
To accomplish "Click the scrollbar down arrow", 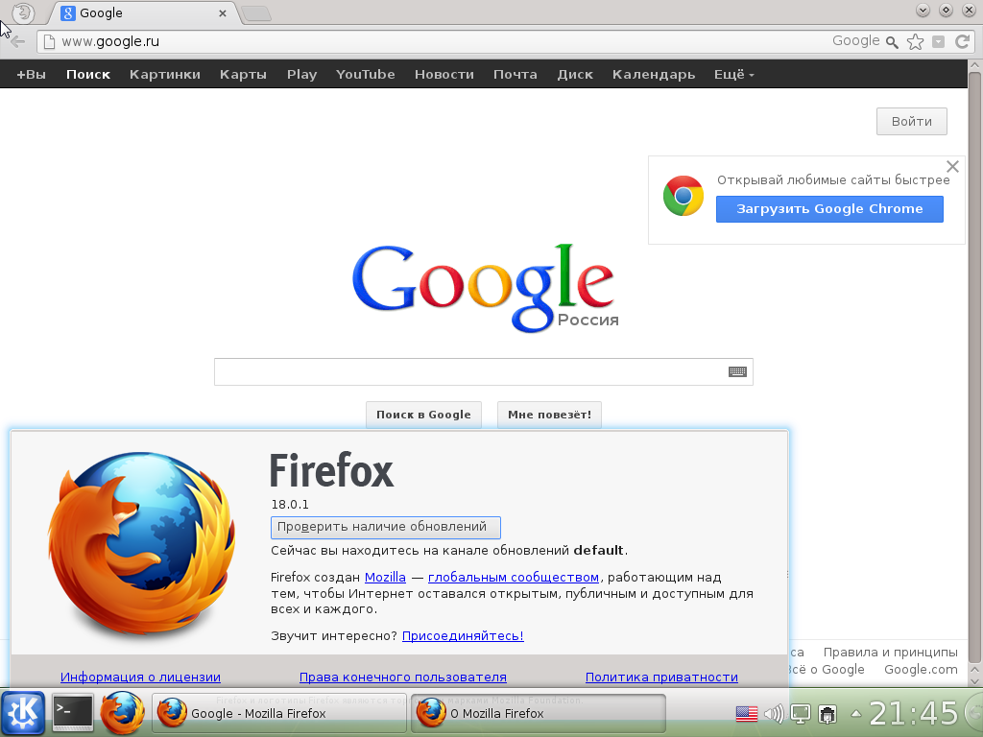I will (x=974, y=681).
